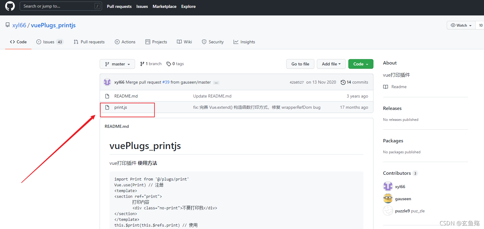
Task: Click the Issues count badge 43
Action: (x=60, y=42)
